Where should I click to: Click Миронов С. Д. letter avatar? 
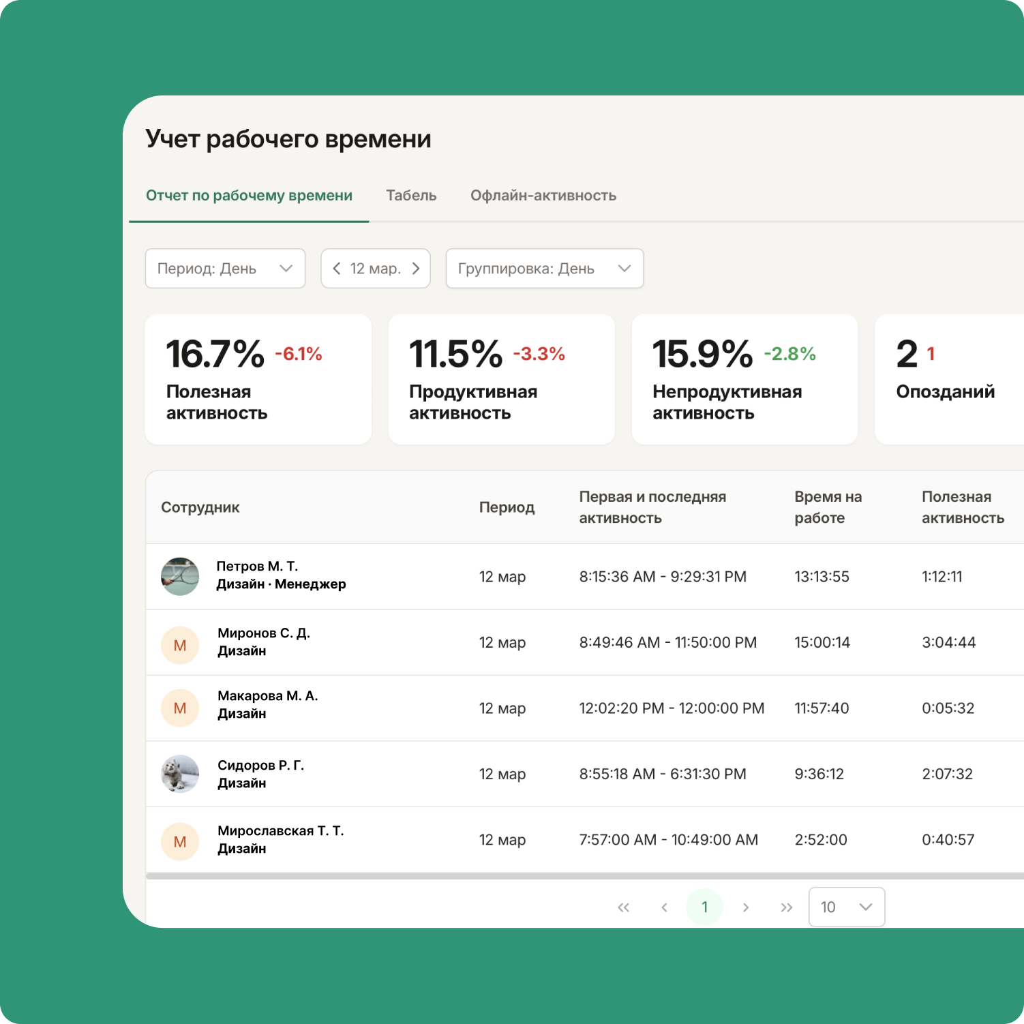[x=180, y=645]
